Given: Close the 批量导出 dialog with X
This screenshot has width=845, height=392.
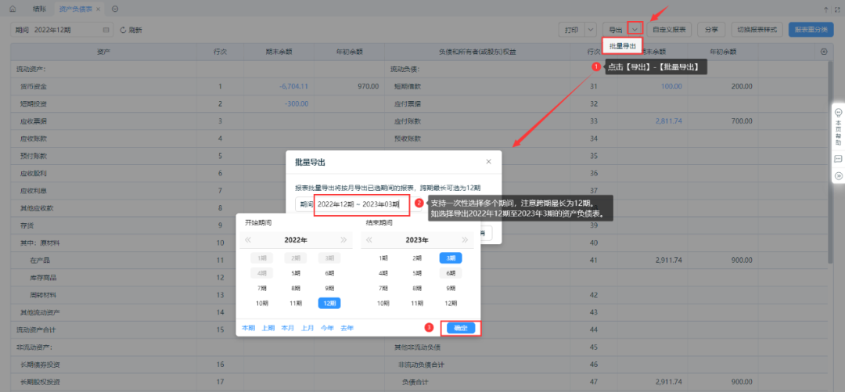Looking at the screenshot, I should tap(489, 161).
